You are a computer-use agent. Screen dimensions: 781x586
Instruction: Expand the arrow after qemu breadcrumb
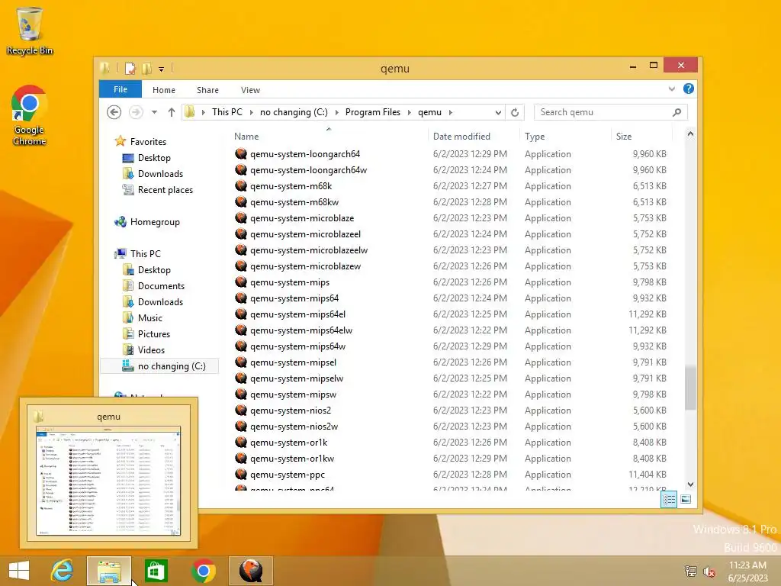click(x=450, y=113)
